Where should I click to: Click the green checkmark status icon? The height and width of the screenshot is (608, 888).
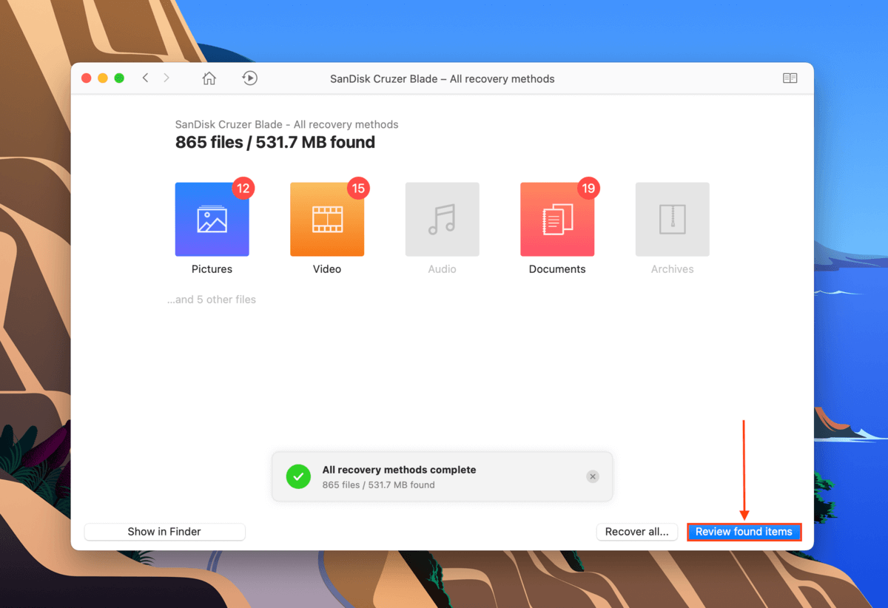click(x=298, y=477)
